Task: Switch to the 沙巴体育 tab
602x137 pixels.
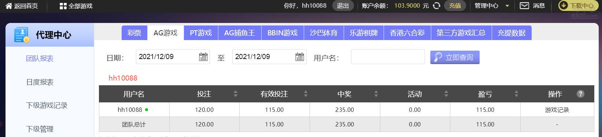Action: [324, 33]
